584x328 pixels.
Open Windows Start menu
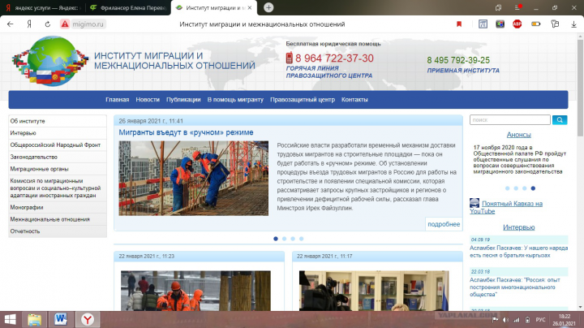[x=10, y=319]
